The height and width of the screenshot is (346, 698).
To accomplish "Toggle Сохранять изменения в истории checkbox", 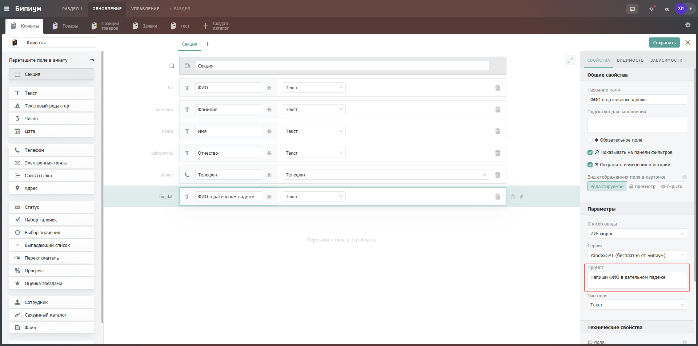I will point(590,165).
